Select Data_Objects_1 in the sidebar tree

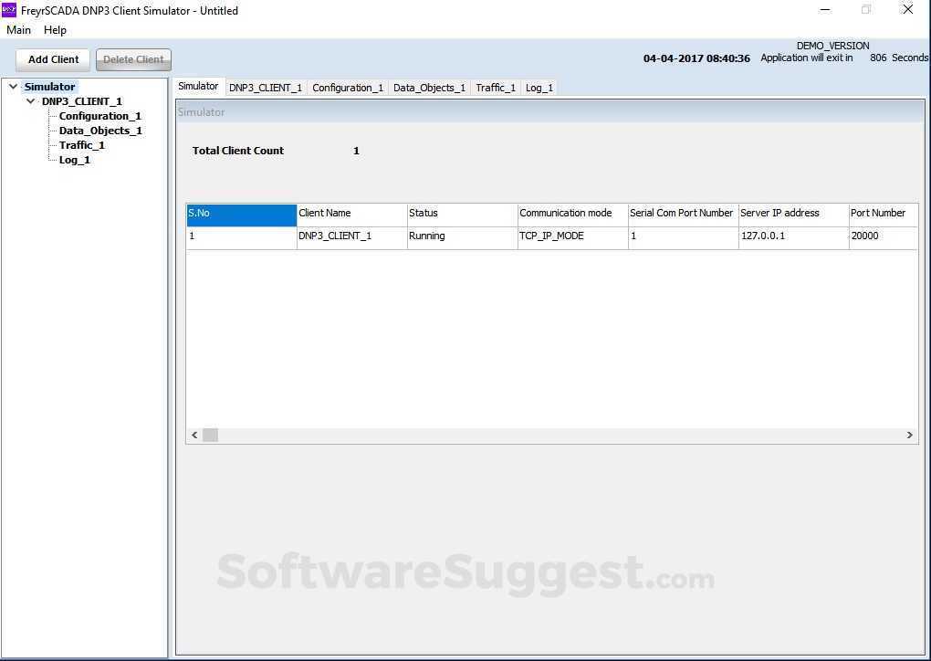pos(100,130)
